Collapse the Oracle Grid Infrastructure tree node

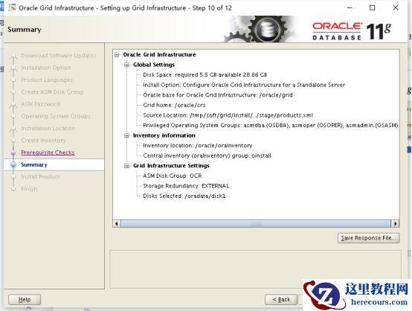pyautogui.click(x=117, y=54)
